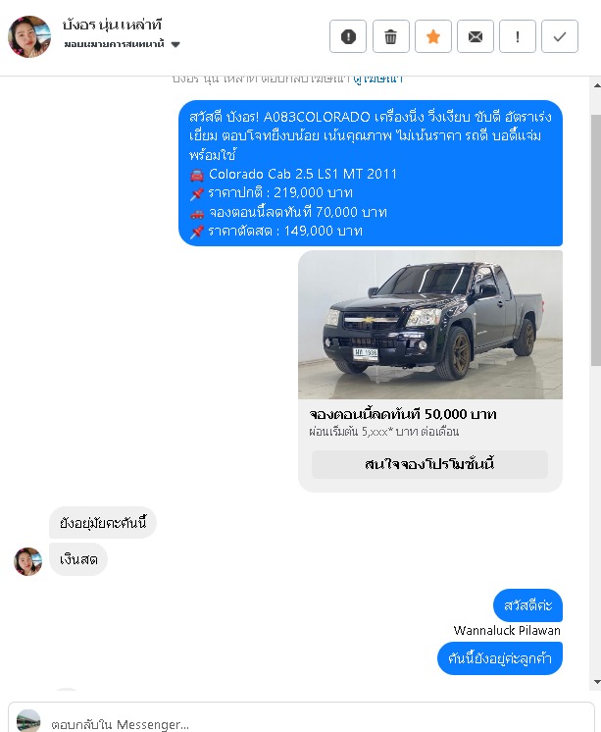The image size is (601, 732).
Task: Select the 'สวัสดีค่ะ' reply bubble
Action: 527,605
